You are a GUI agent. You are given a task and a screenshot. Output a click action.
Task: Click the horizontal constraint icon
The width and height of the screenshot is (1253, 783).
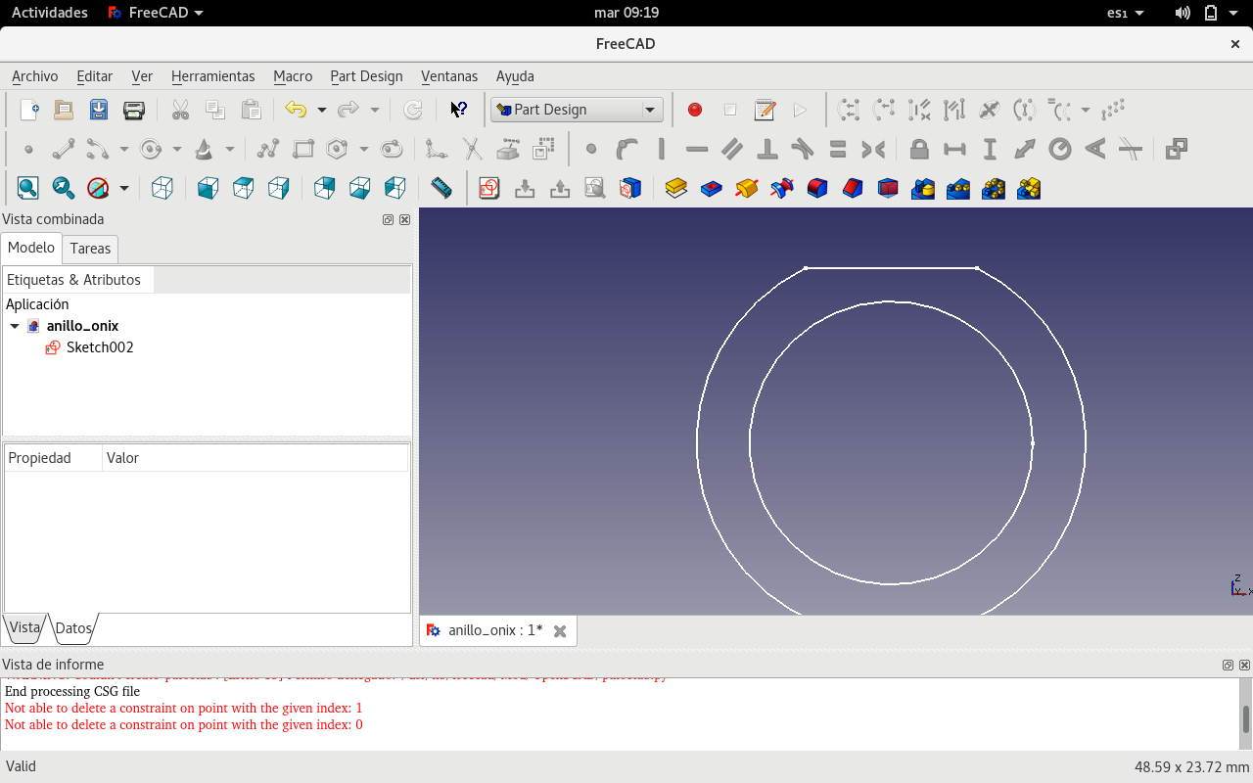tap(697, 149)
